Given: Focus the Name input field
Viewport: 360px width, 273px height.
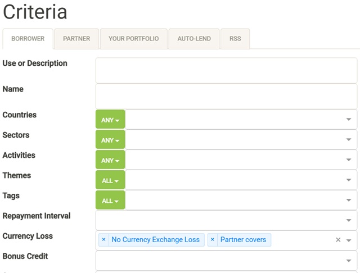Looking at the screenshot, I should tap(226, 95).
